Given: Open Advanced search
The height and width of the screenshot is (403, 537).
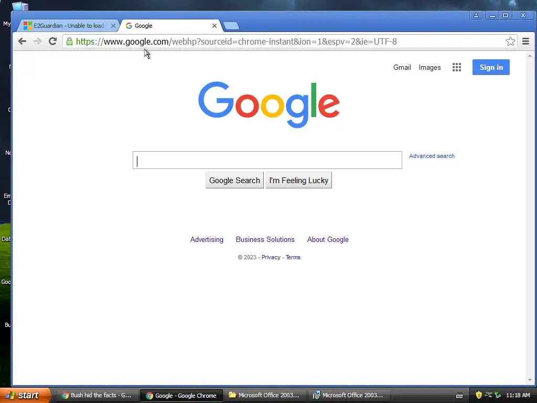Looking at the screenshot, I should [x=432, y=156].
